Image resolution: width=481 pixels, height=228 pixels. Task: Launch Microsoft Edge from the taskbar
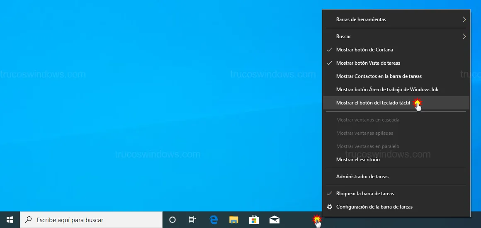click(214, 220)
